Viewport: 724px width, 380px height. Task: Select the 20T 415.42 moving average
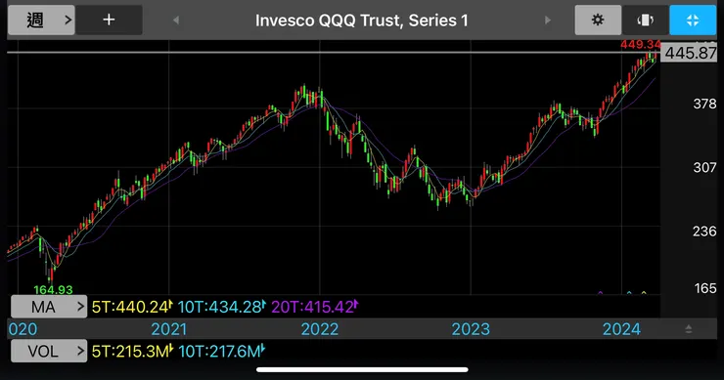315,307
